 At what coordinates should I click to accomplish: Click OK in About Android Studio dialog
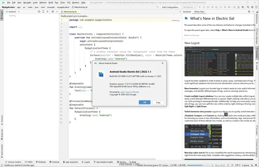[x=144, y=102]
